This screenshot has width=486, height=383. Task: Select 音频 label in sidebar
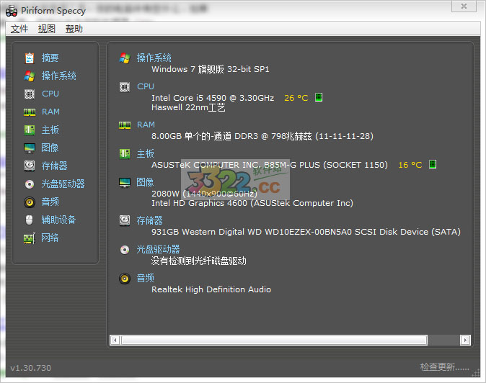[x=50, y=202]
